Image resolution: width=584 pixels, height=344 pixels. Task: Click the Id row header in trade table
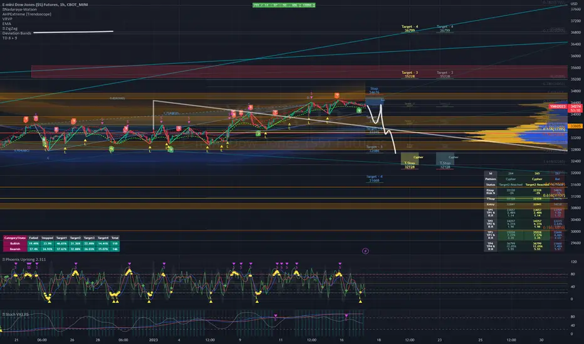pos(491,173)
